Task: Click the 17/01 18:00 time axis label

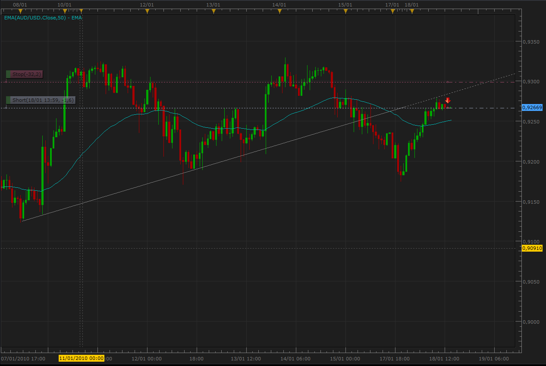Action: [x=395, y=358]
